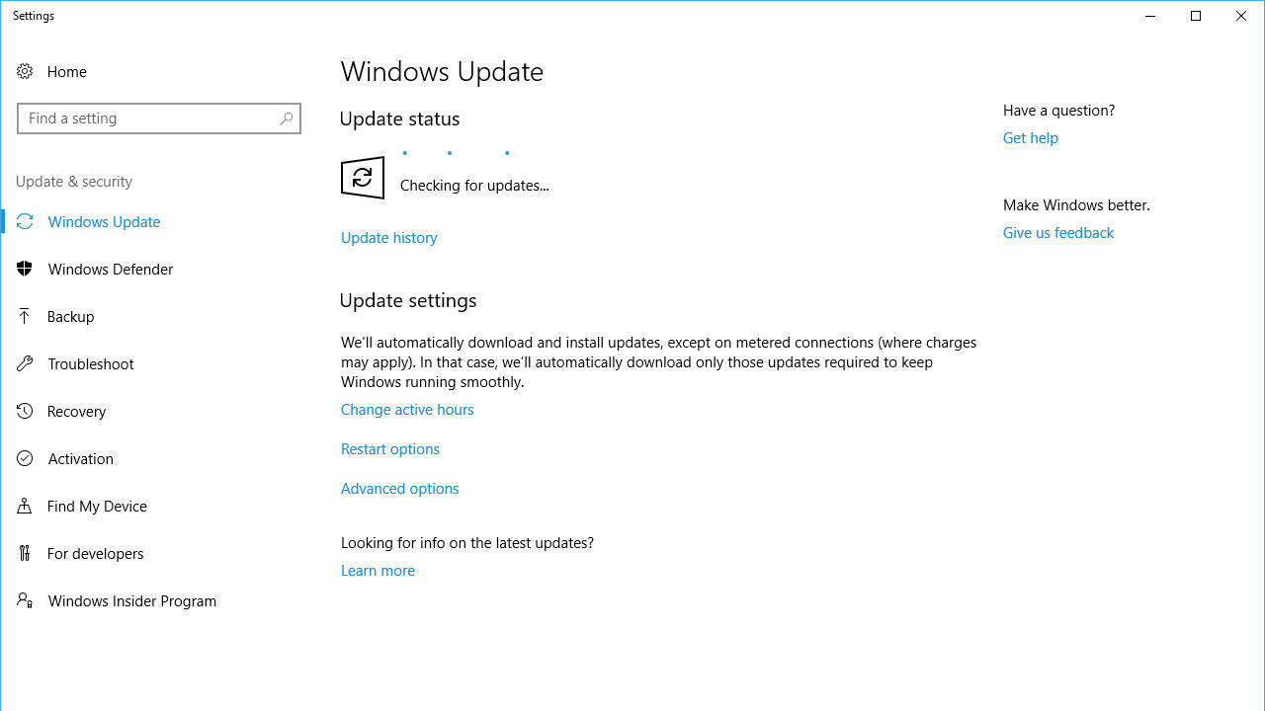This screenshot has width=1265, height=711.
Task: Click the For developers sliders icon
Action: [x=25, y=553]
